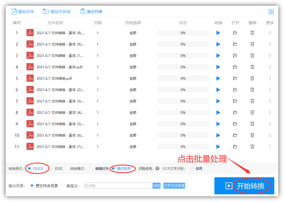Select DOC conversion format
The height and width of the screenshot is (202, 284).
pyautogui.click(x=56, y=169)
